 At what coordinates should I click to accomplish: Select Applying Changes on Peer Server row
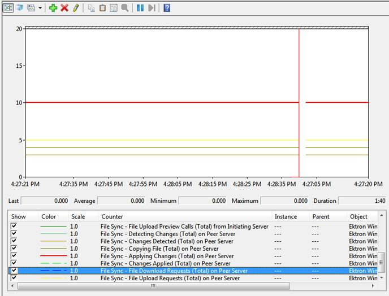pos(193,256)
